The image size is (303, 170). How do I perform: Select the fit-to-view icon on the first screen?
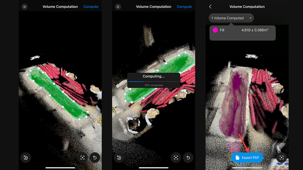[83, 157]
